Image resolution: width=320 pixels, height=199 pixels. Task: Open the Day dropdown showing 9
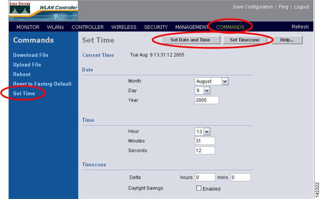pyautogui.click(x=202, y=90)
